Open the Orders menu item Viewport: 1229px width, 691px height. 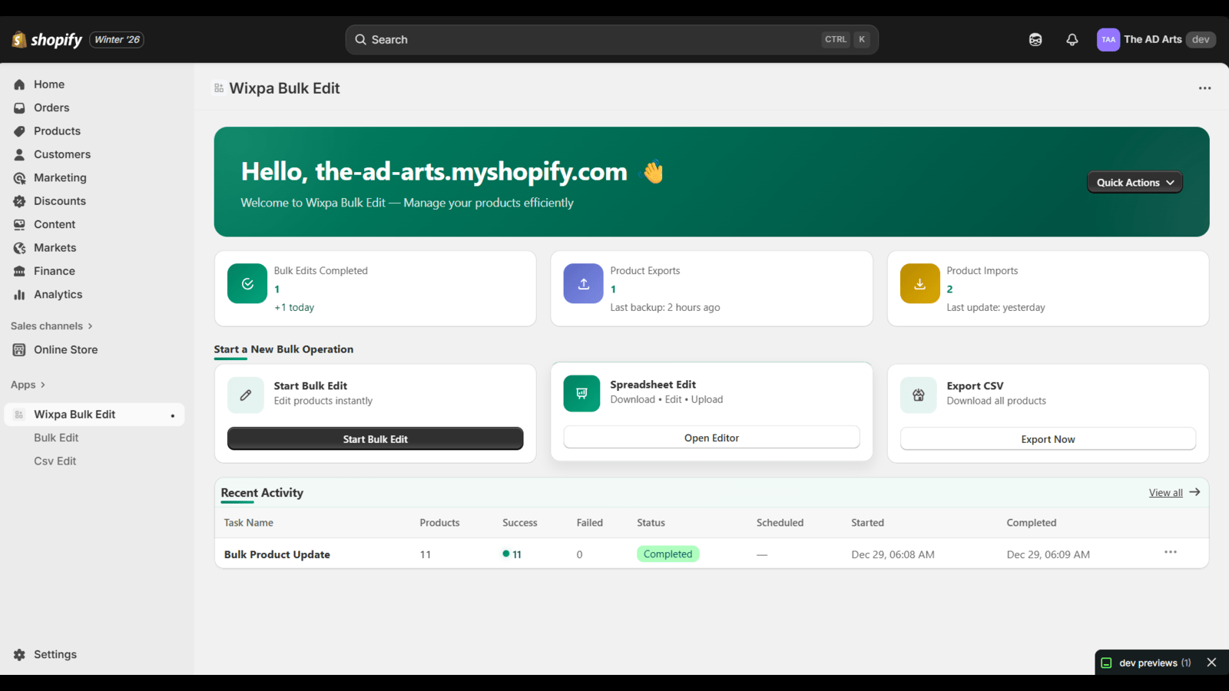tap(51, 108)
